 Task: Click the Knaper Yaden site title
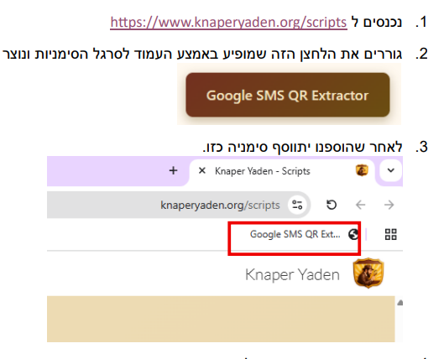pyautogui.click(x=292, y=274)
